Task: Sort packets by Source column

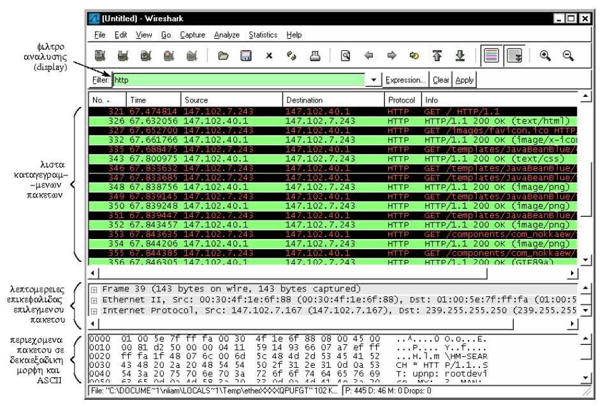Action: click(x=232, y=100)
